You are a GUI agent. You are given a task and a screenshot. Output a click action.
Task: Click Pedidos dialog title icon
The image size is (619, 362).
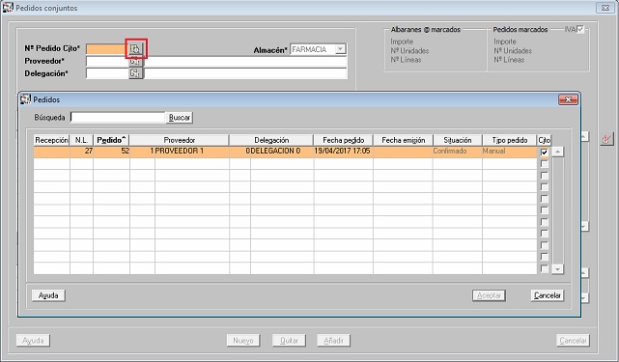(26, 99)
